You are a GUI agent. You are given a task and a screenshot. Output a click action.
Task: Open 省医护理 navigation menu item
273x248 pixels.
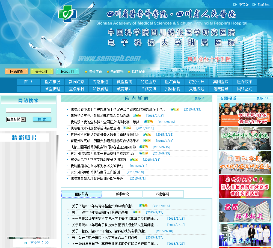point(53,89)
